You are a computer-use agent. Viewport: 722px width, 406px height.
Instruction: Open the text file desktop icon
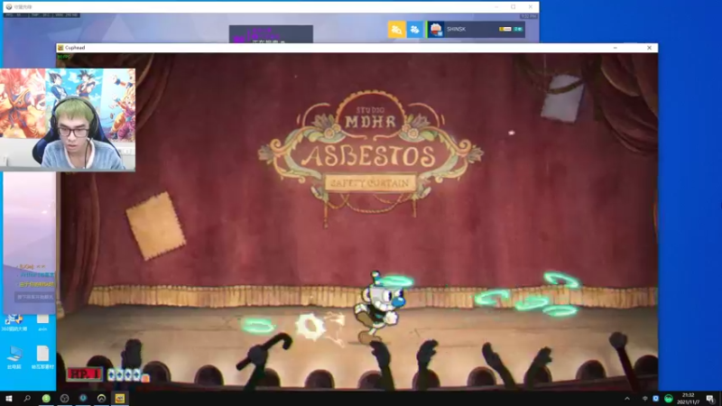pos(42,354)
